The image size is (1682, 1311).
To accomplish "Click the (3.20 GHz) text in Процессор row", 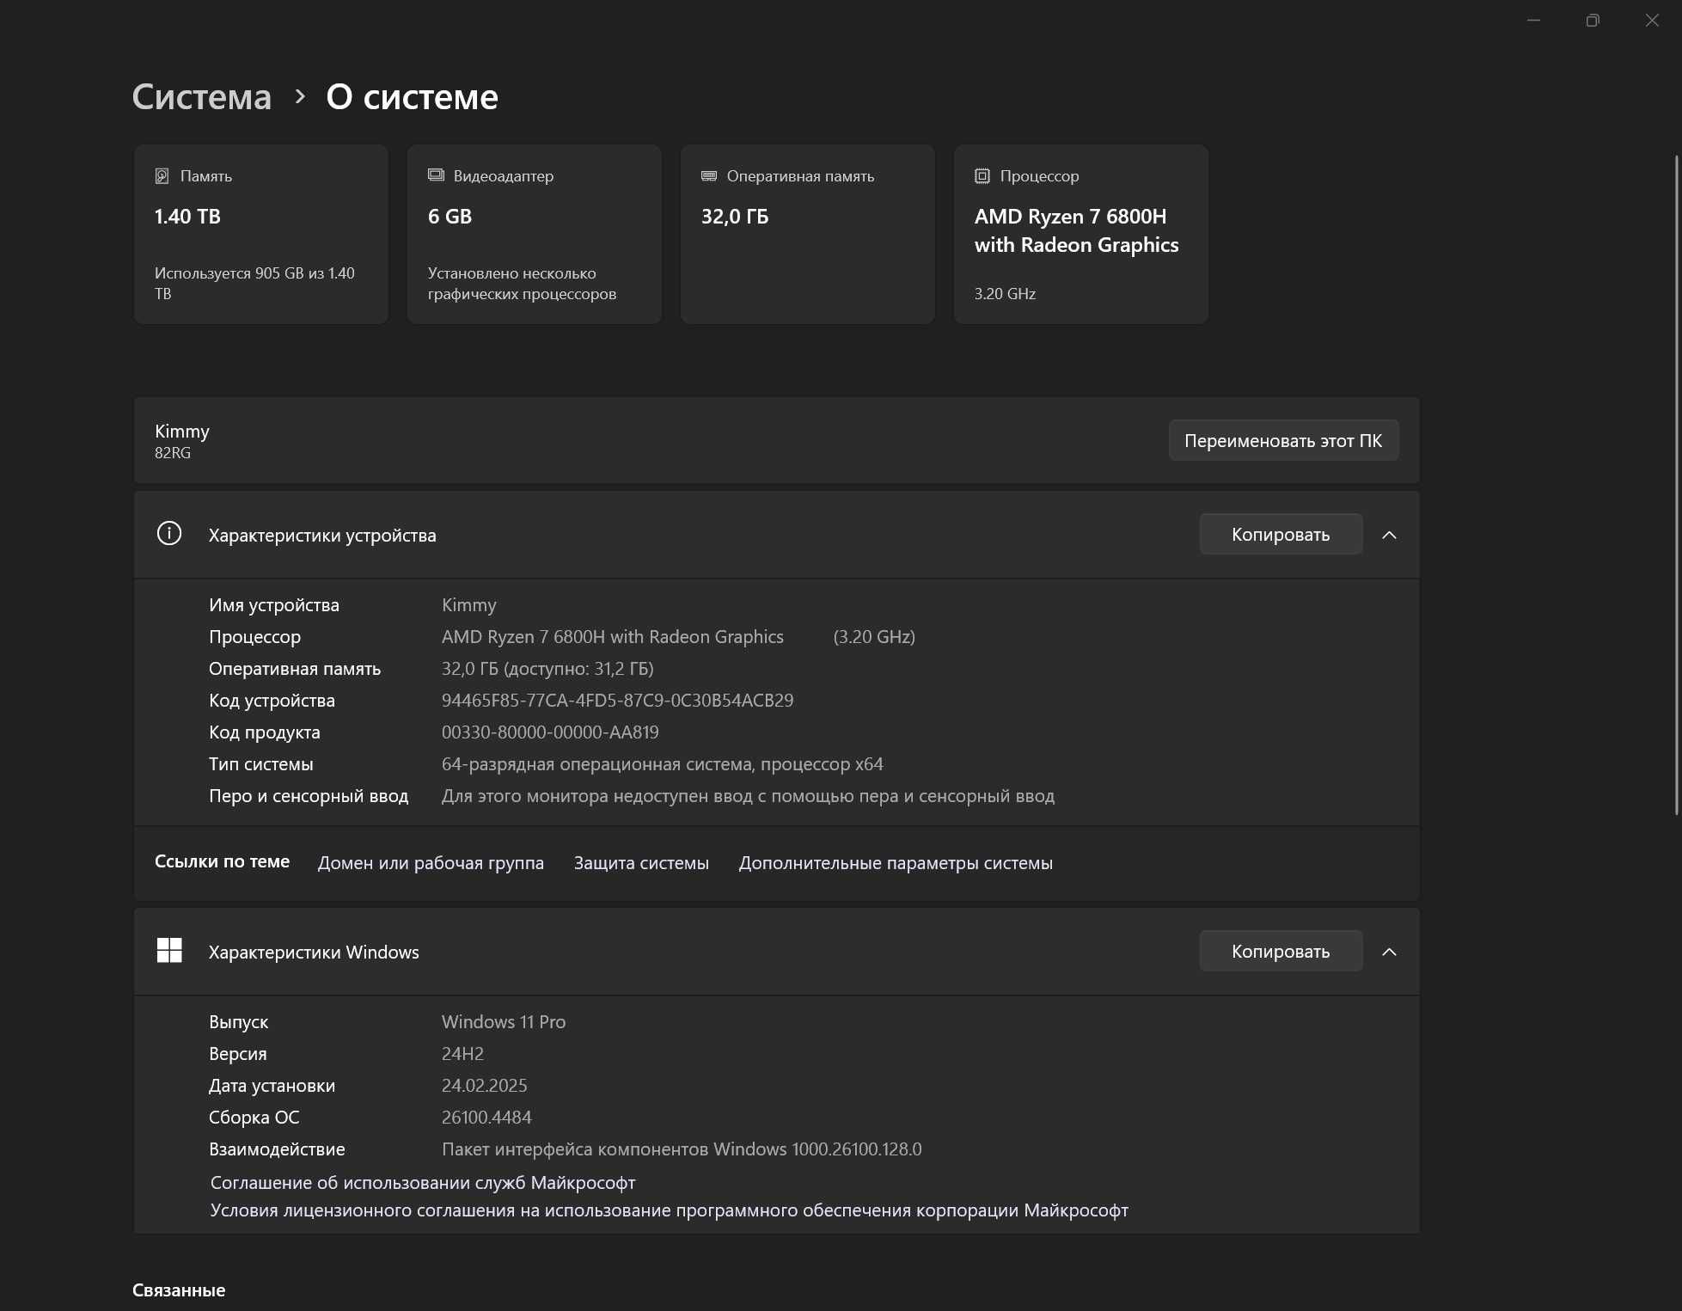I will point(874,637).
